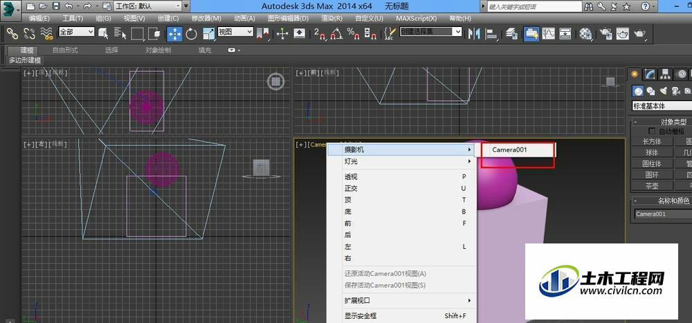Screen dimensions: 692x323
Task: Open the Modify panel tab icon
Action: (x=649, y=74)
